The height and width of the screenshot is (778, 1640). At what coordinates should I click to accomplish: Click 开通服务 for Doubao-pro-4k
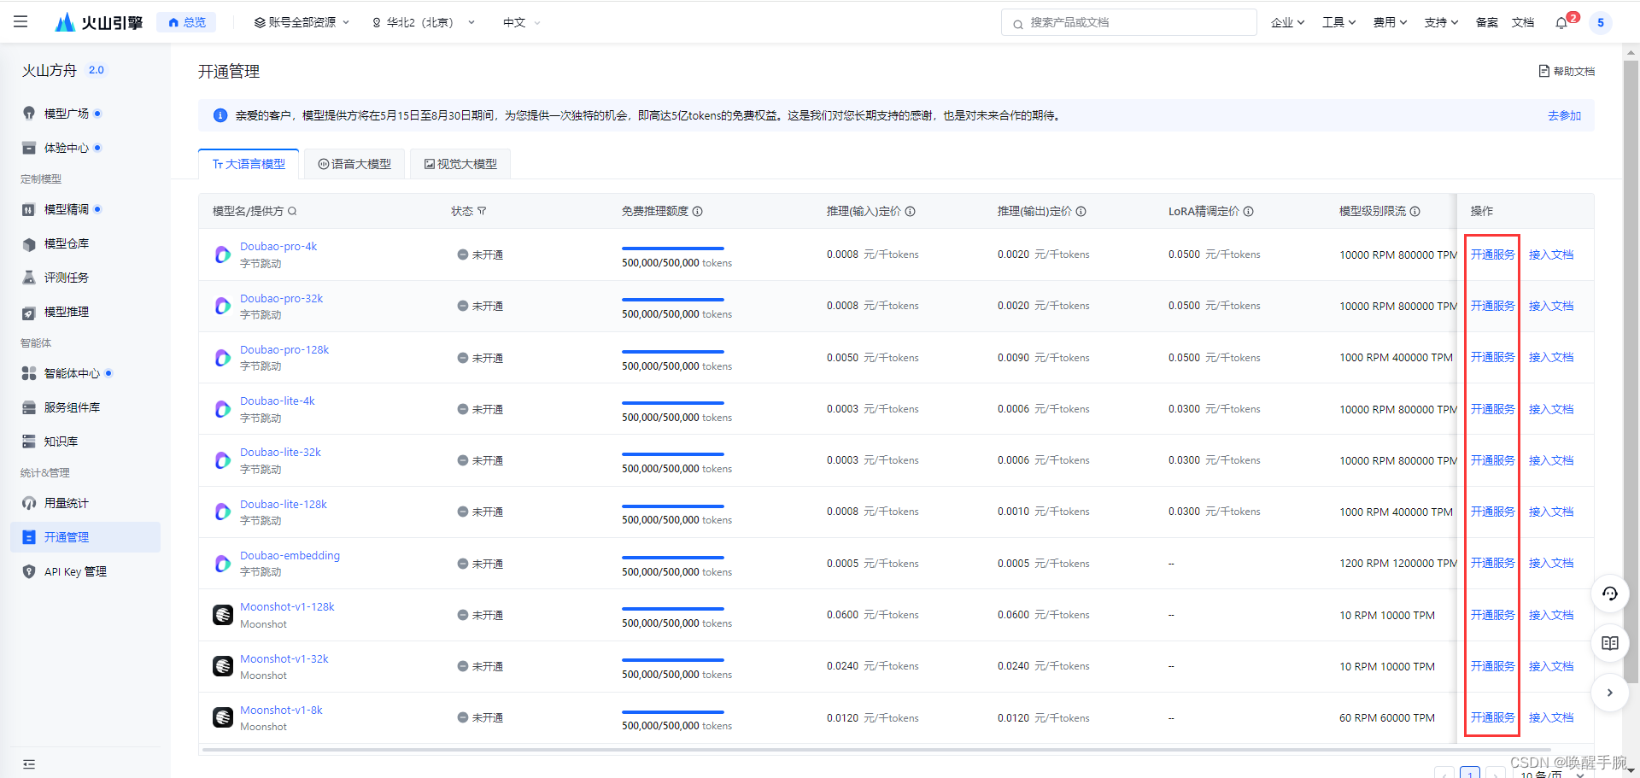(x=1491, y=254)
